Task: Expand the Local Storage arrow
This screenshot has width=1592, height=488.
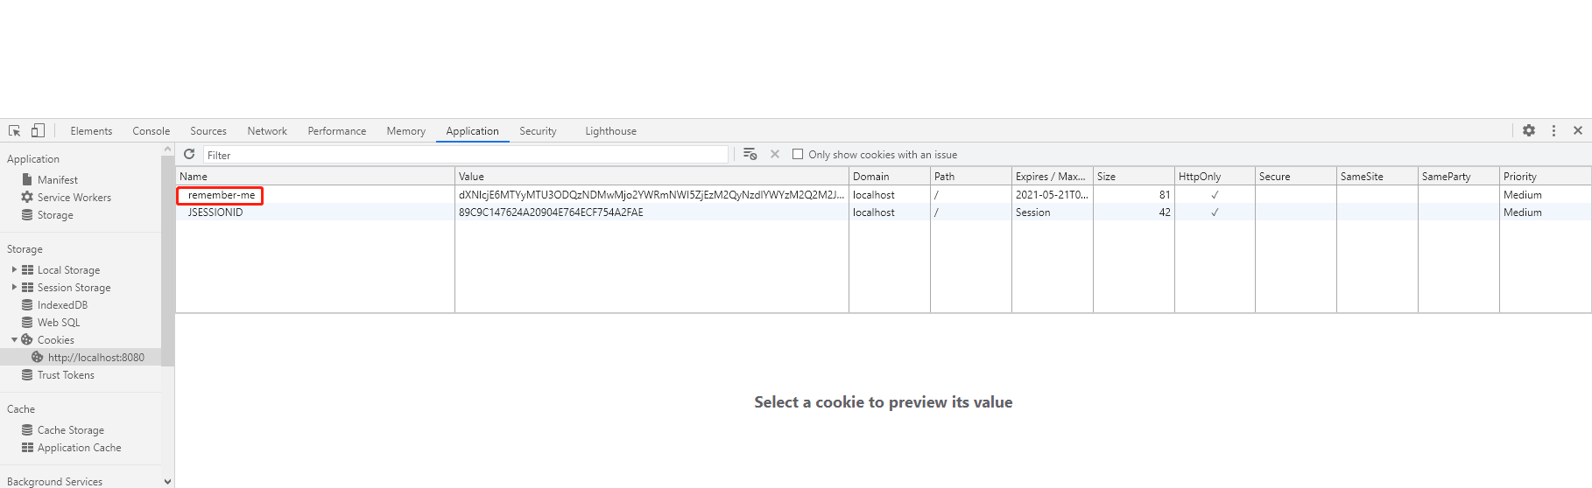Action: tap(14, 269)
